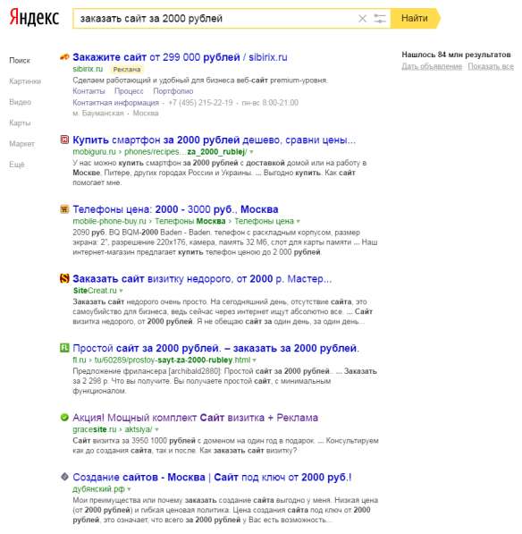
Task: Expand the arrow next to SiteCreat.ru URL
Action: click(122, 291)
